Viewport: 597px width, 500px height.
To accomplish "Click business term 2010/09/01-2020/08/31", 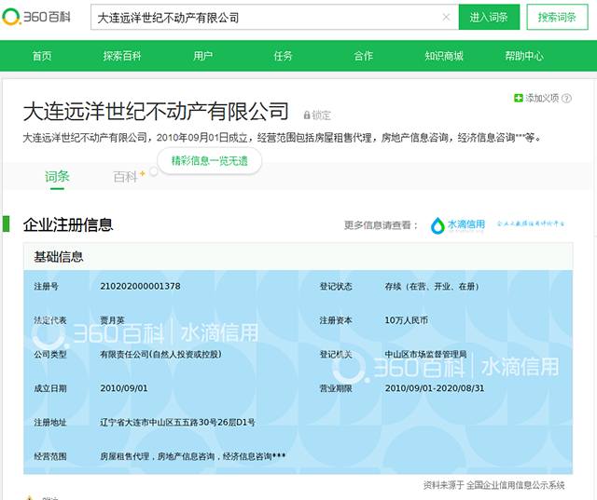I will pos(434,388).
